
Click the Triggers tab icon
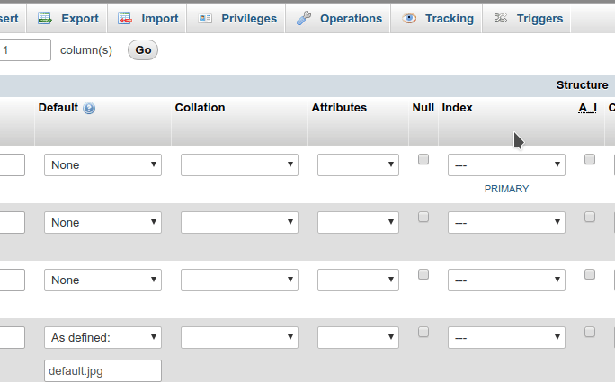click(501, 18)
